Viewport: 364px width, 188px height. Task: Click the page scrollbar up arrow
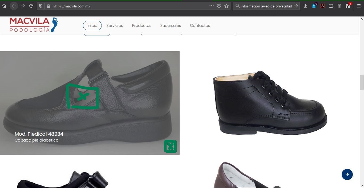362,19
